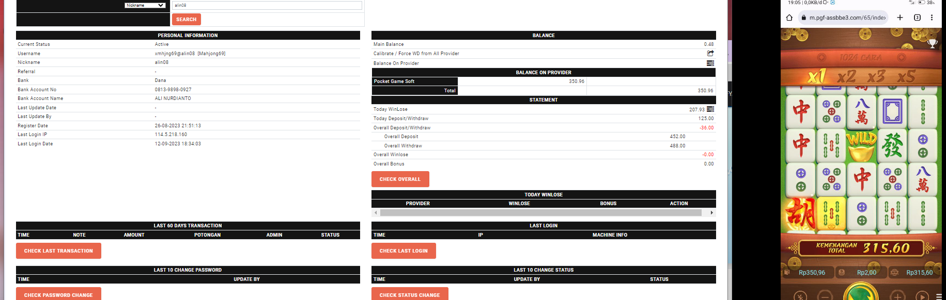Tap the phone browser URL address bar
Image resolution: width=946 pixels, height=300 pixels.
843,18
